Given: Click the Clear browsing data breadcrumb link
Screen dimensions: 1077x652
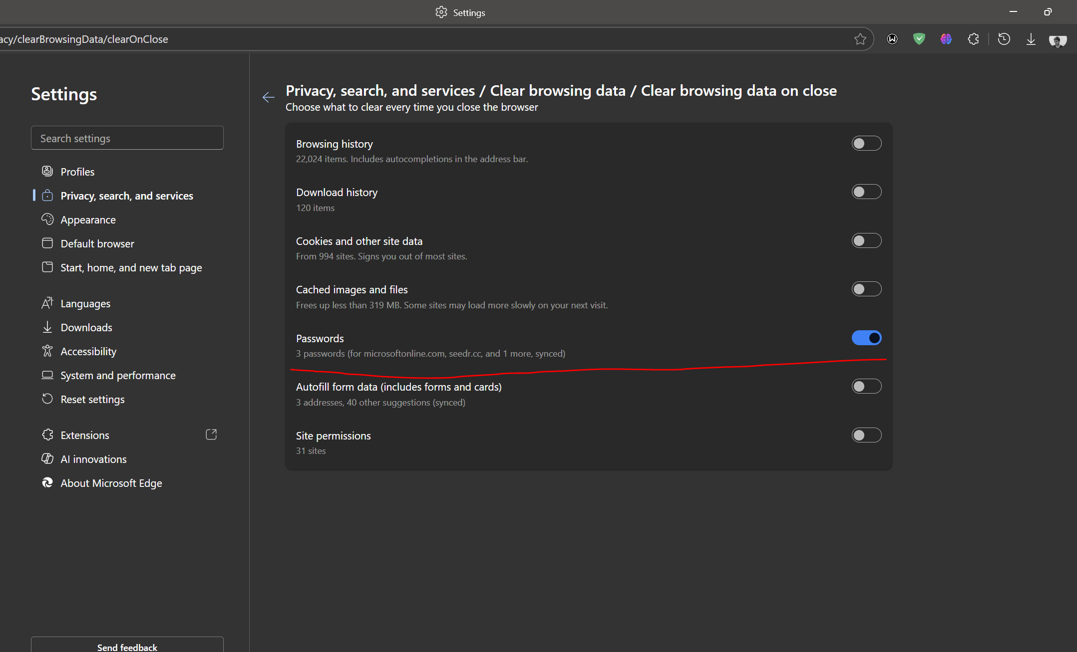Looking at the screenshot, I should [x=557, y=91].
